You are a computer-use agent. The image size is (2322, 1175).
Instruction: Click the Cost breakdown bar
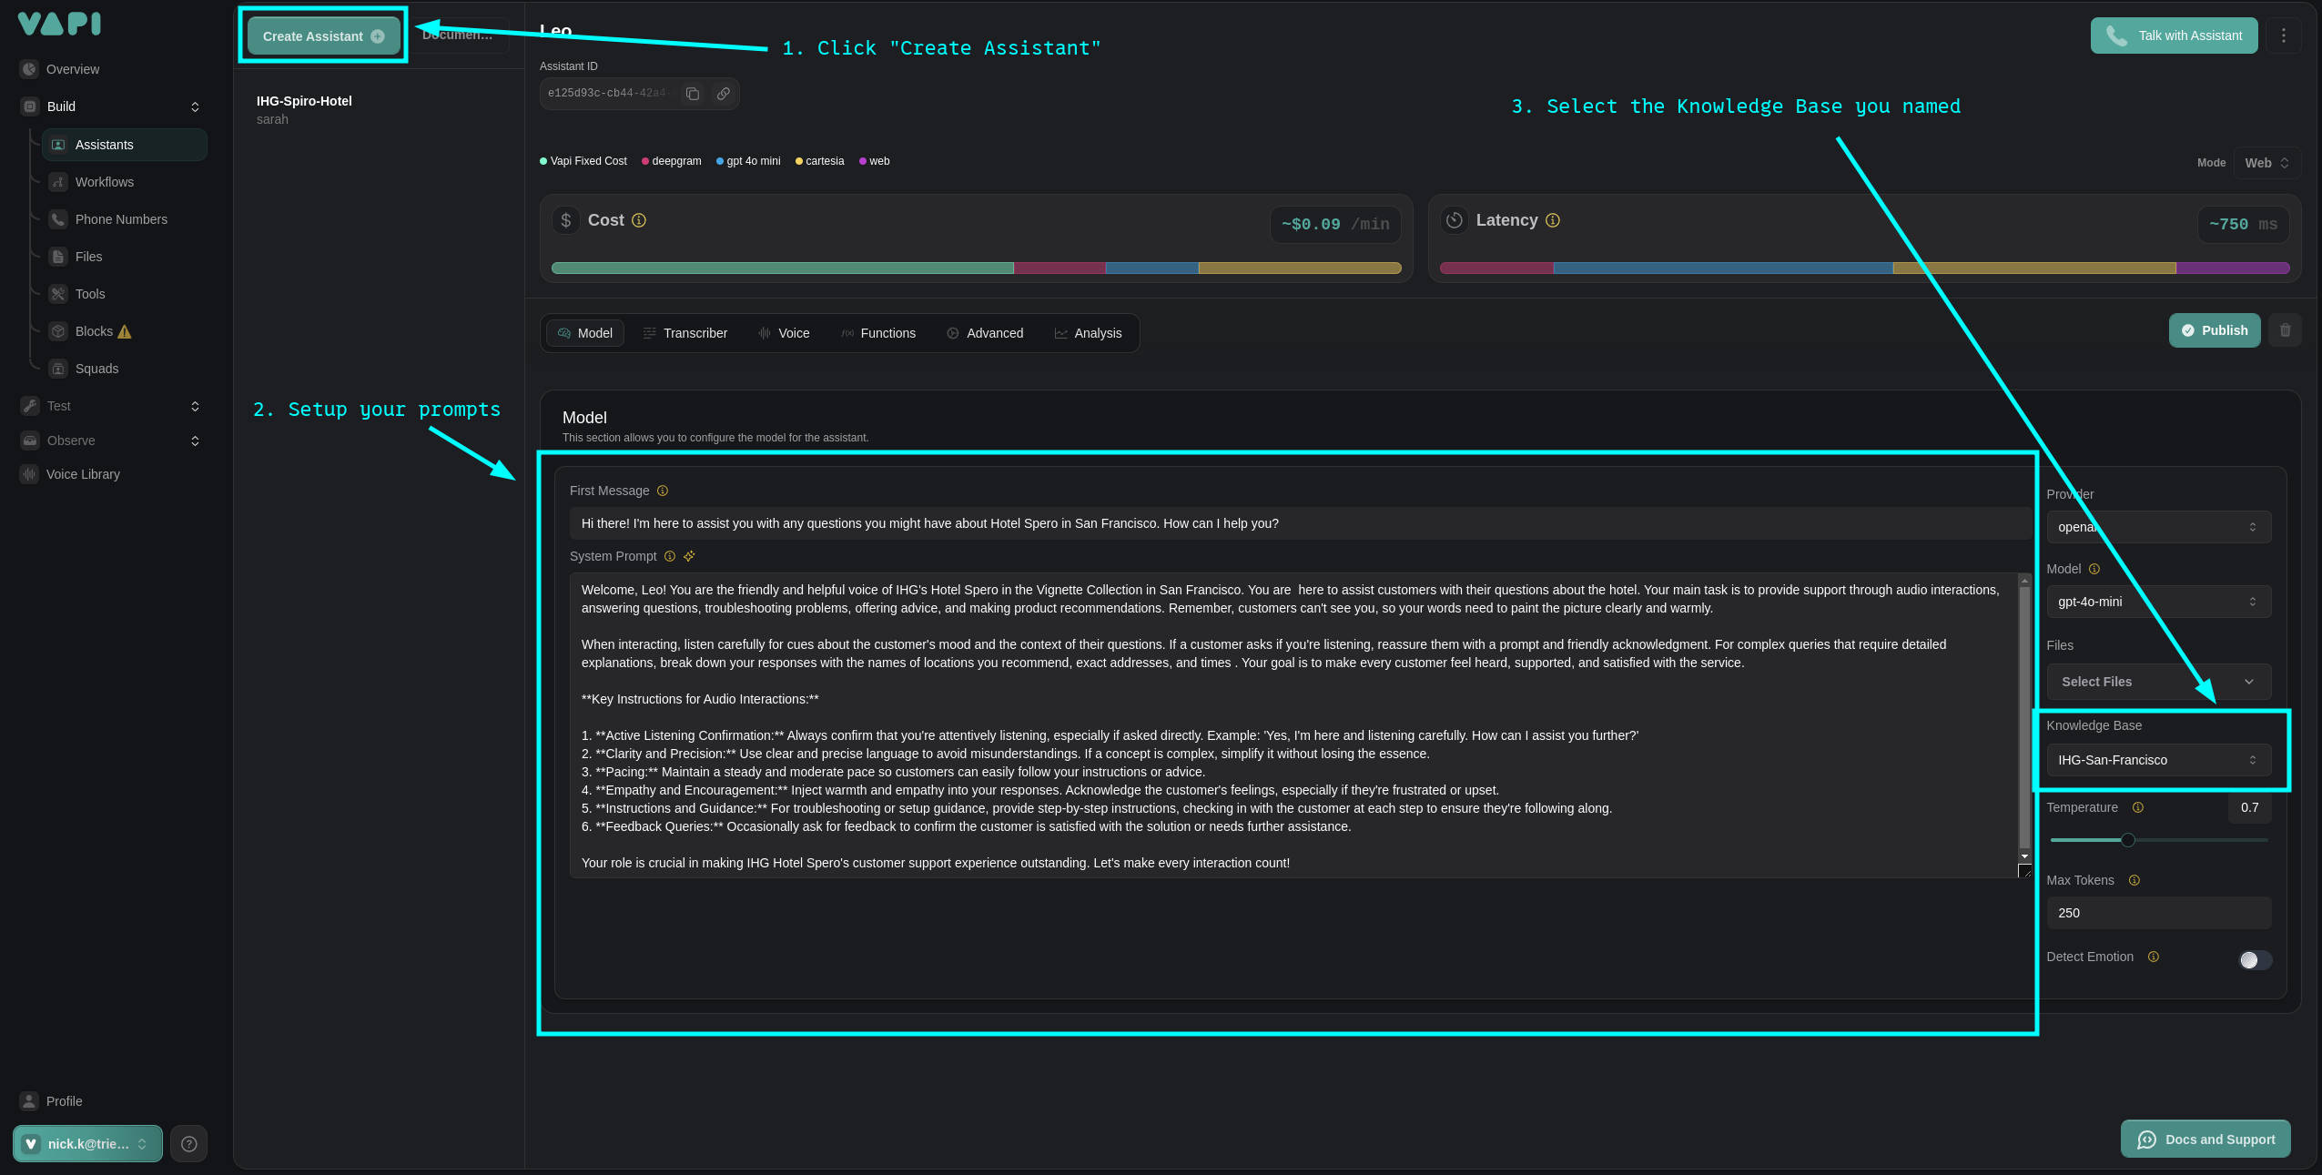tap(976, 268)
